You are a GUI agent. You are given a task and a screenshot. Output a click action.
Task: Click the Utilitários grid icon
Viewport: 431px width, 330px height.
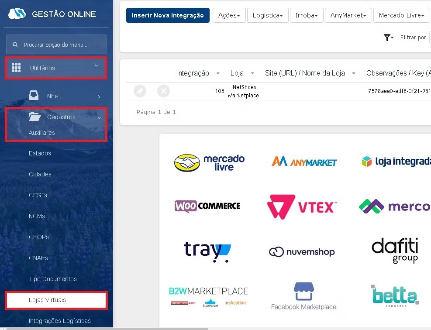click(16, 68)
